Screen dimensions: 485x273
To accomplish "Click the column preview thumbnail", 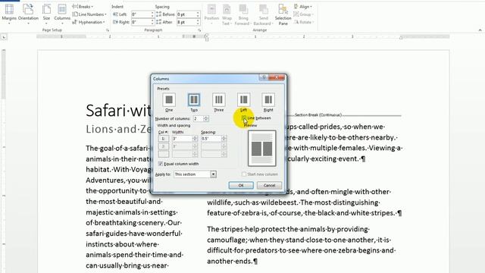I will coord(261,149).
